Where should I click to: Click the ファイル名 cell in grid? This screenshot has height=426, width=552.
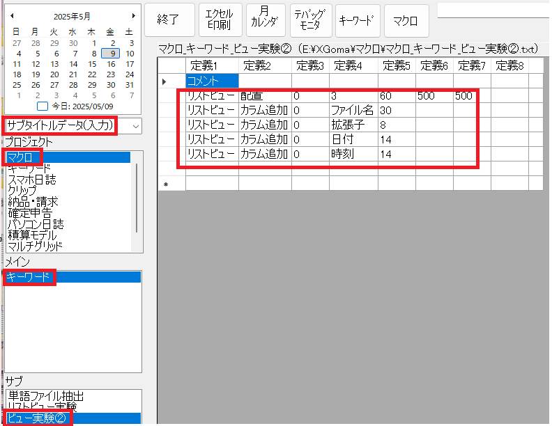(x=353, y=110)
